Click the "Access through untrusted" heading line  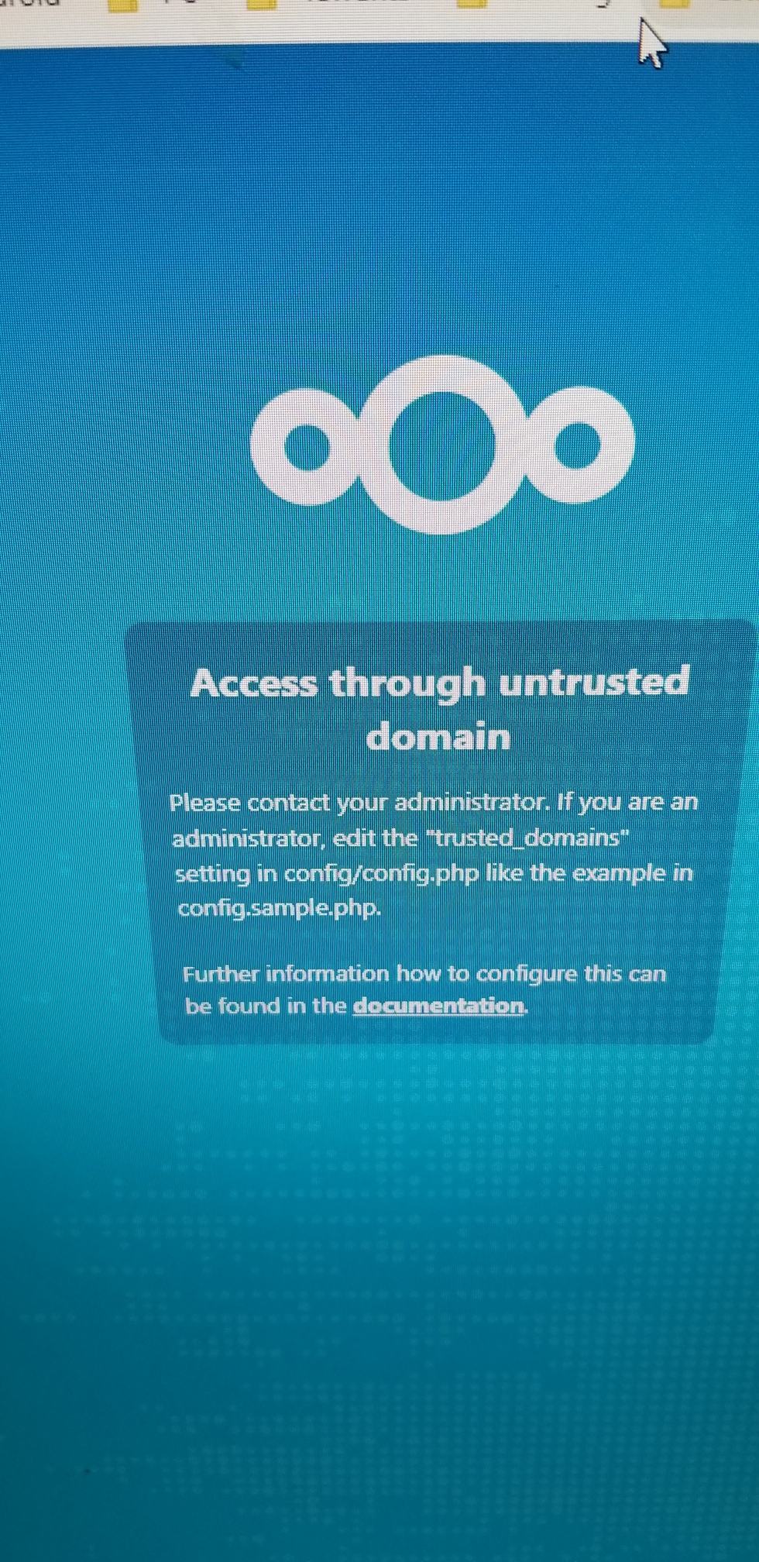click(x=439, y=683)
